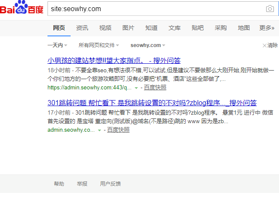Viewport: 279px width, 204px height.
Task: Open the 所有网页和文件 filter dropdown
Action: click(99, 45)
